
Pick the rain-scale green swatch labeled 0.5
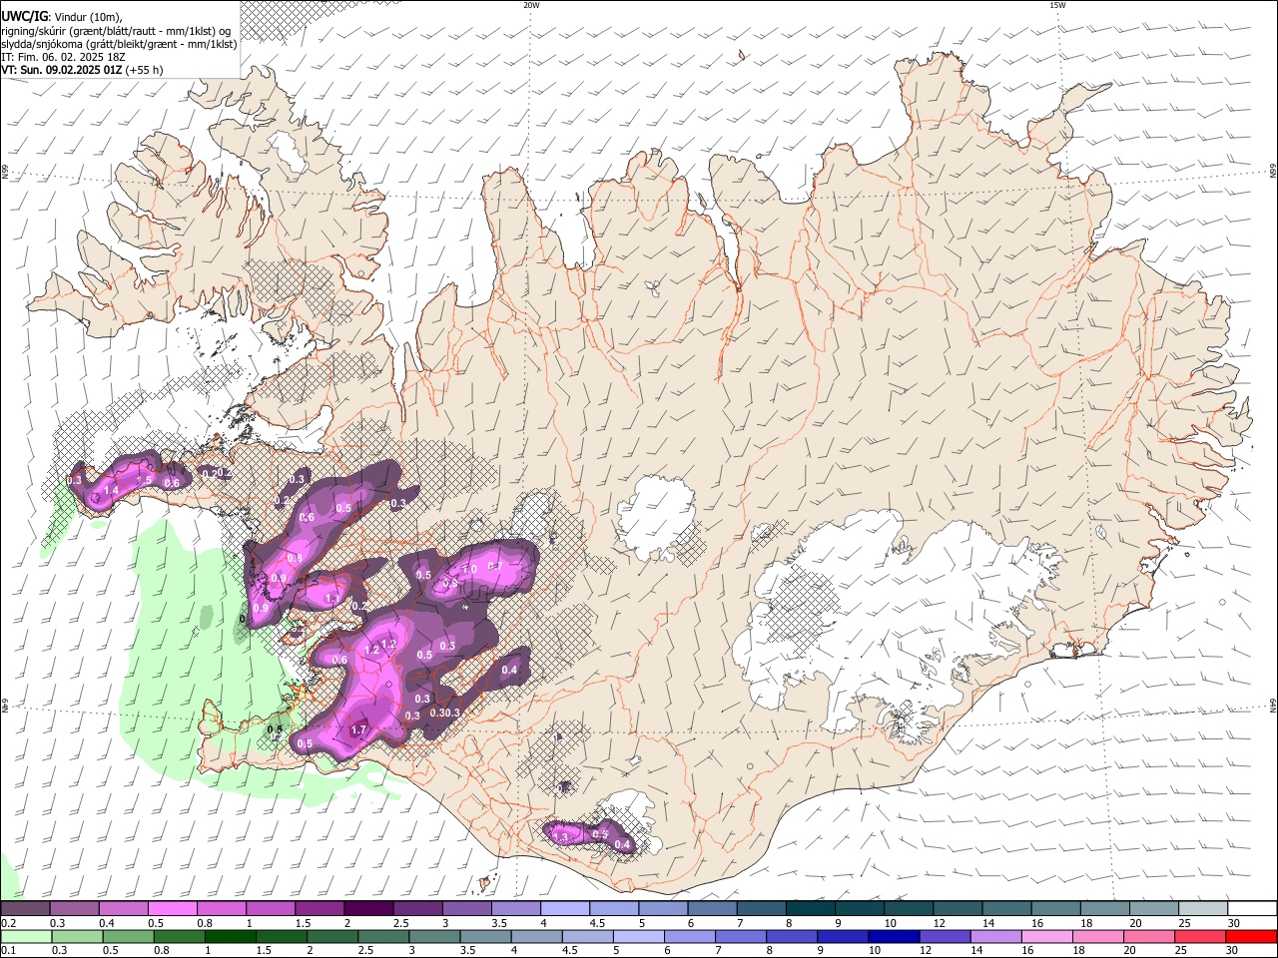[127, 936]
